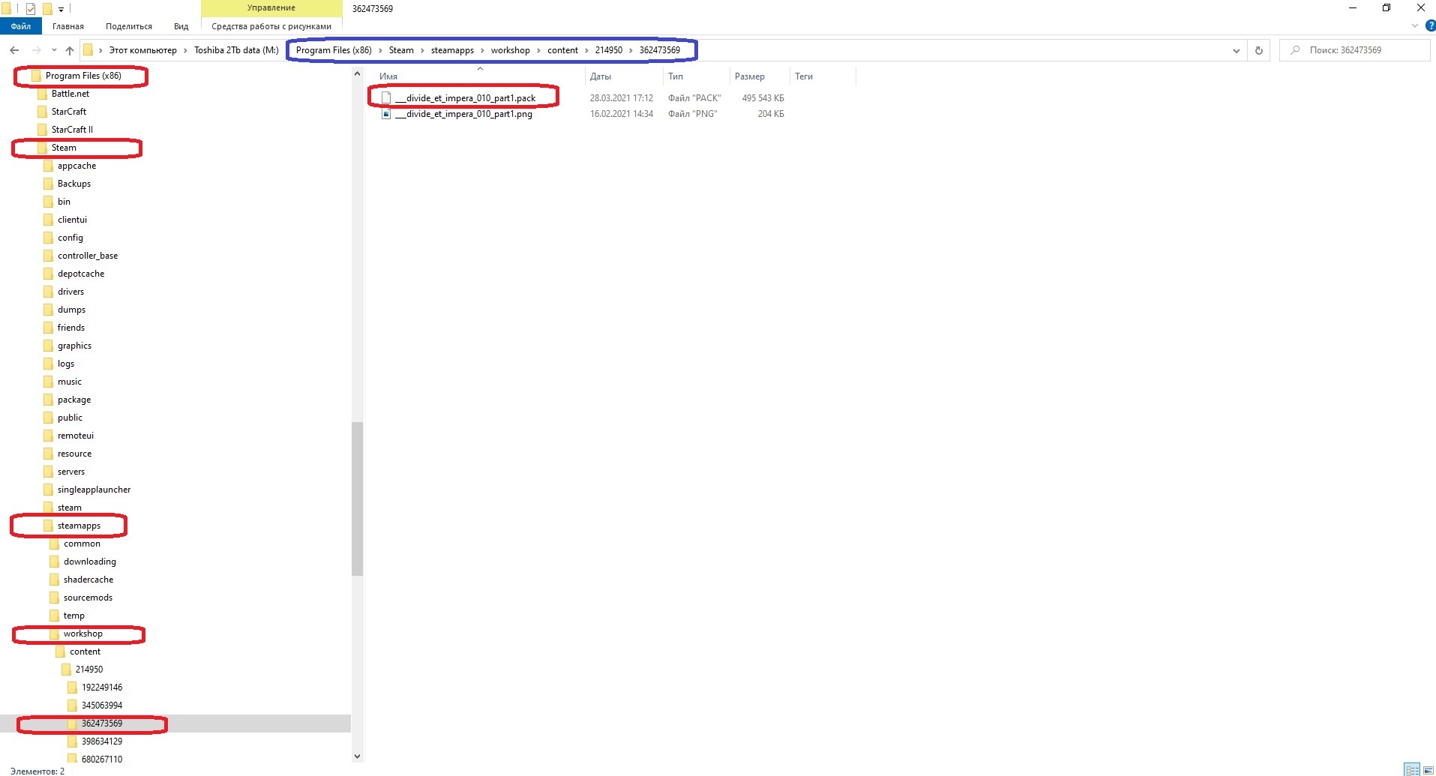The image size is (1436, 776).
Task: Click the Back navigation arrow
Action: coord(14,50)
